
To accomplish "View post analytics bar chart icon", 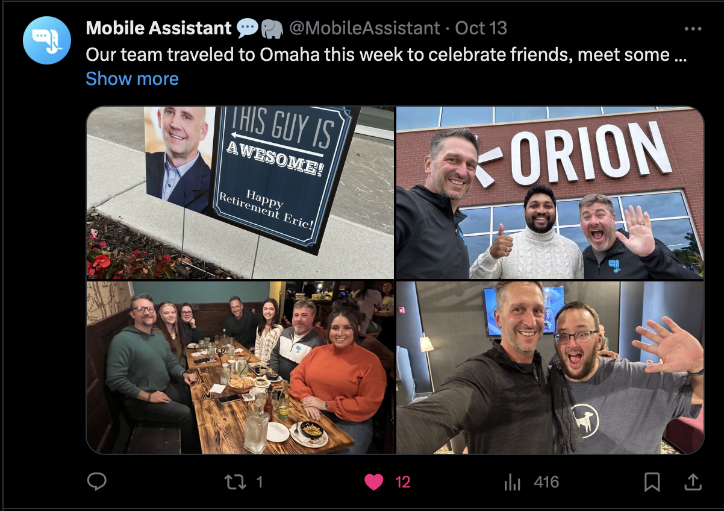I will (512, 481).
